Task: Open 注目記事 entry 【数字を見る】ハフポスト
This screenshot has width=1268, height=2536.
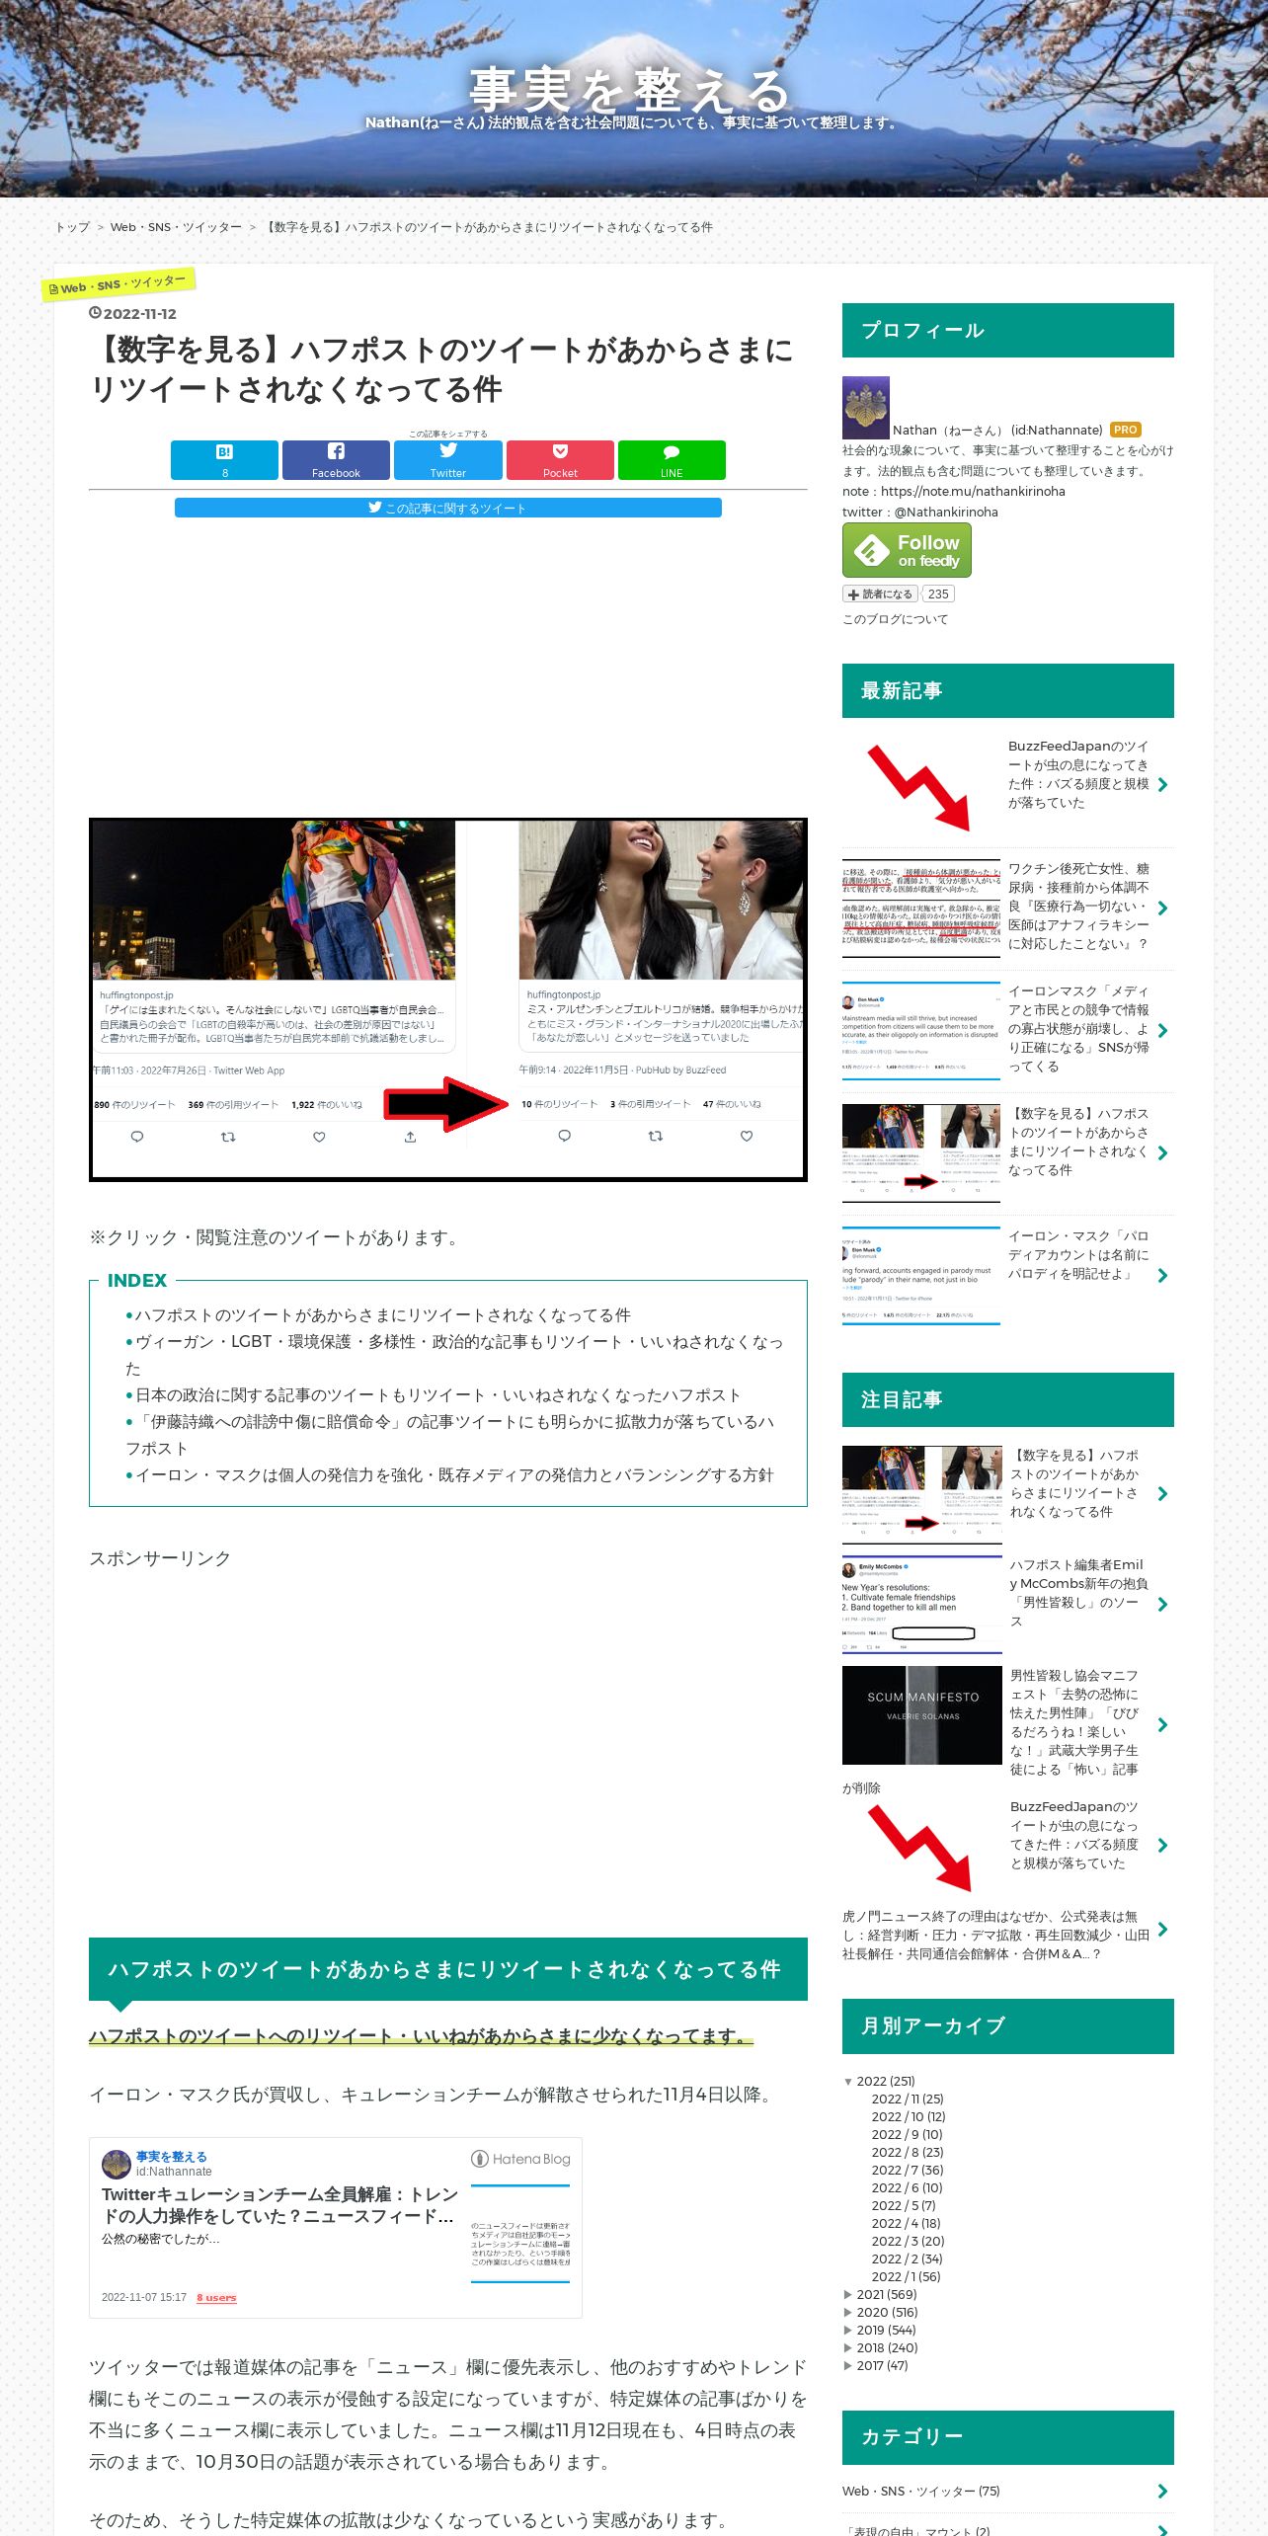Action: pyautogui.click(x=1074, y=1484)
